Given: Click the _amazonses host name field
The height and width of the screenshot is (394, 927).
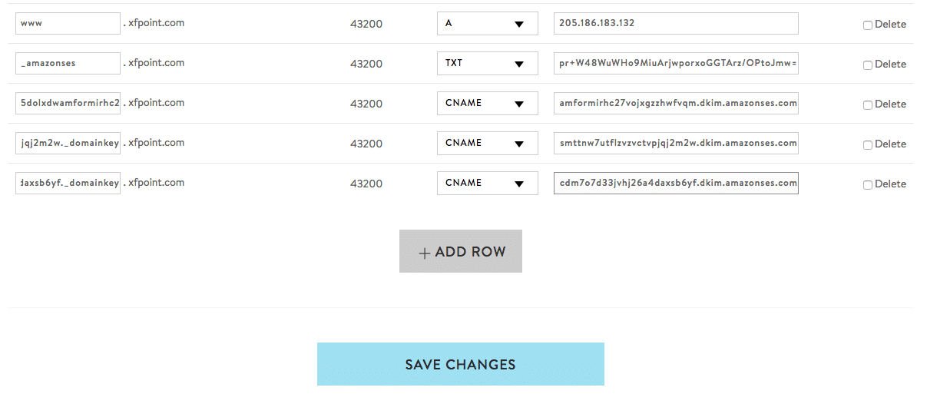Looking at the screenshot, I should pyautogui.click(x=68, y=63).
